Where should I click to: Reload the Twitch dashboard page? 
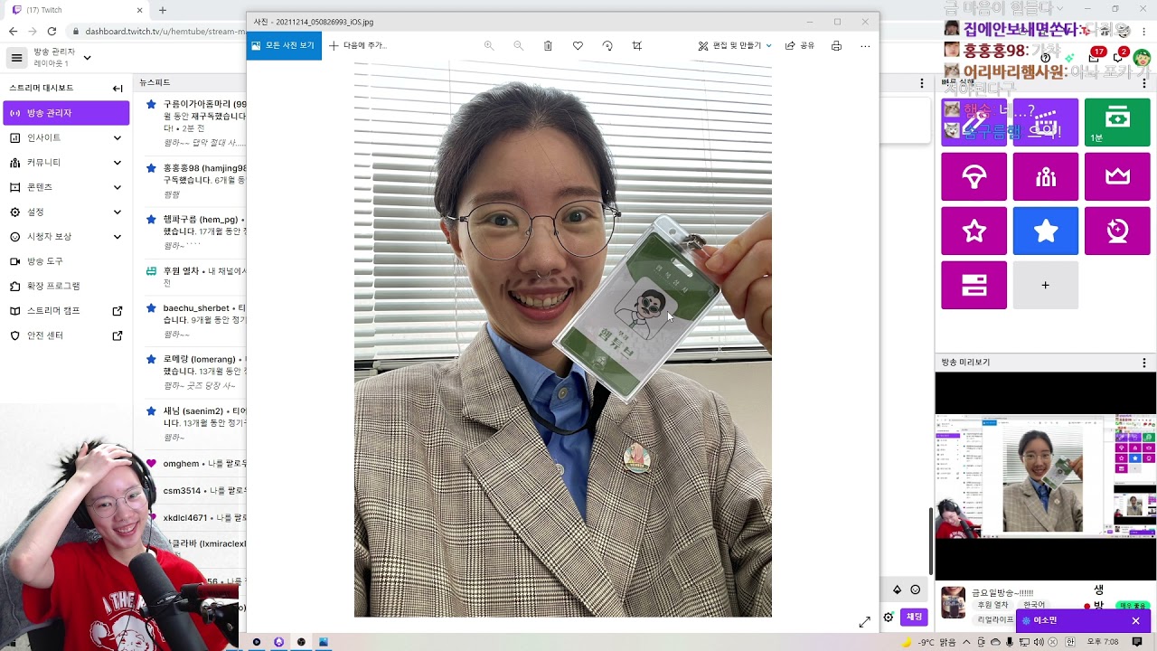coord(52,31)
